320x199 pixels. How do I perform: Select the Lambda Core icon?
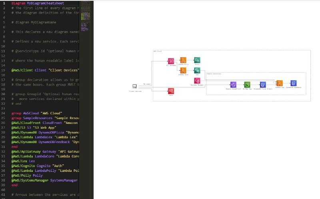(x=183, y=71)
